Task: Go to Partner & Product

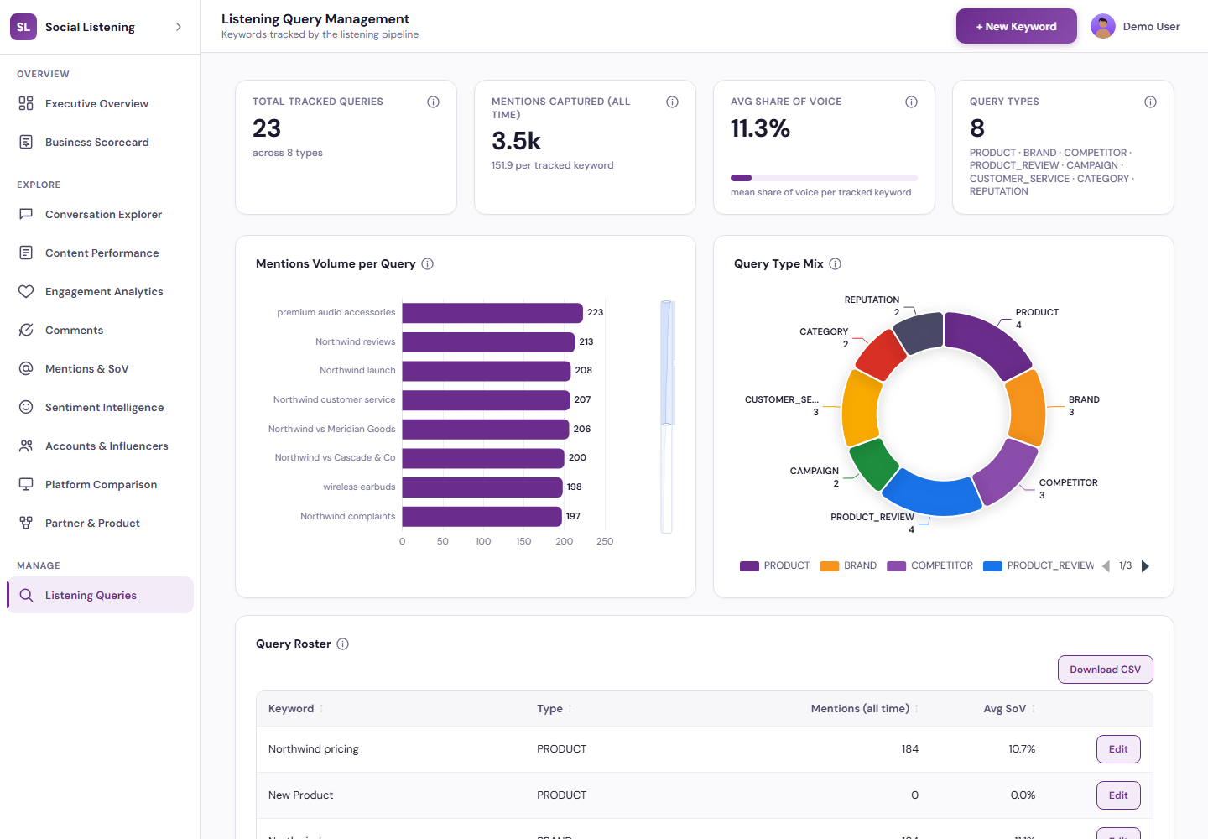Action: (100, 523)
